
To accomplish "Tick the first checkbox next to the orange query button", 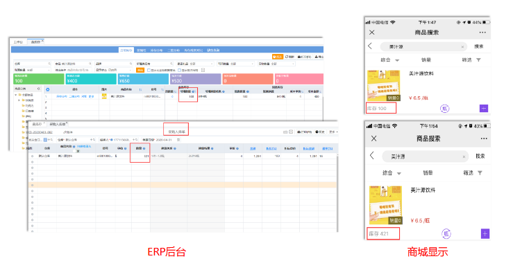I will 149,70.
